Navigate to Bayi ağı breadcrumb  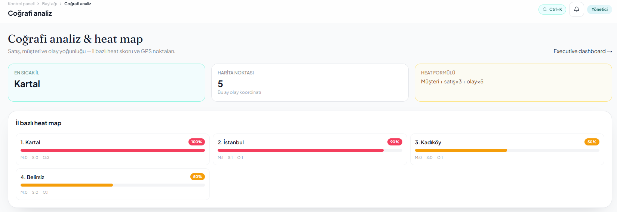(x=49, y=4)
